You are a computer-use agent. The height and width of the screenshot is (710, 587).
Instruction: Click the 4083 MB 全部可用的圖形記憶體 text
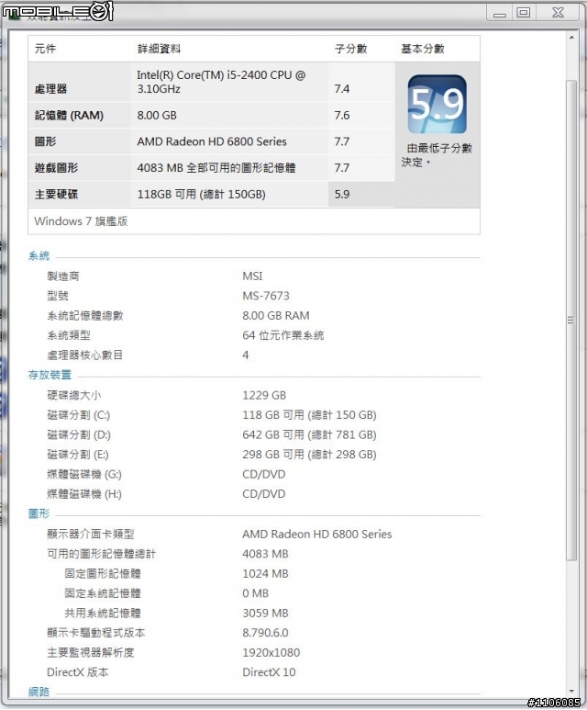(216, 168)
